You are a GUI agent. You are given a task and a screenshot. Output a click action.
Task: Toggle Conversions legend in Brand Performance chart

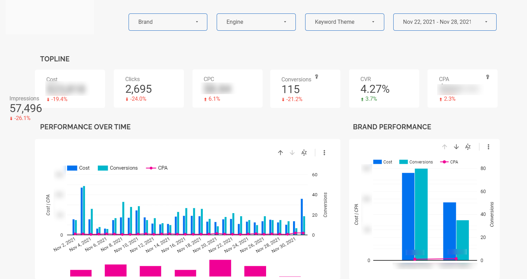(416, 162)
